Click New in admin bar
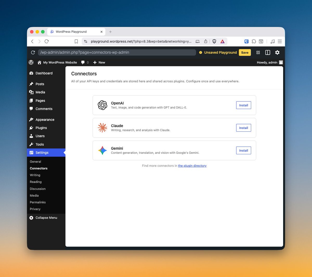Image resolution: width=312 pixels, height=277 pixels. (99, 62)
